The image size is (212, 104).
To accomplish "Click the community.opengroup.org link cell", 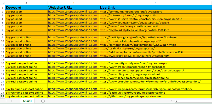I will [x=156, y=12].
